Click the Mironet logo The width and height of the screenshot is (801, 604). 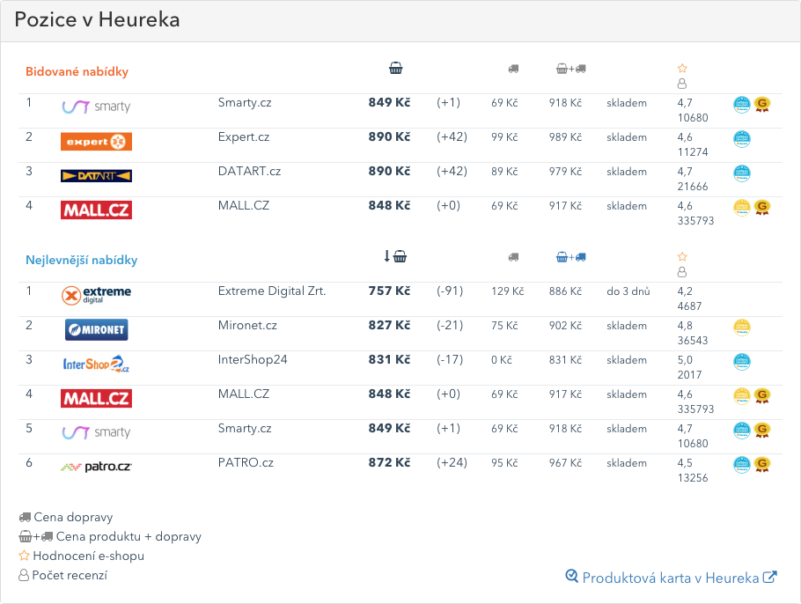(96, 329)
